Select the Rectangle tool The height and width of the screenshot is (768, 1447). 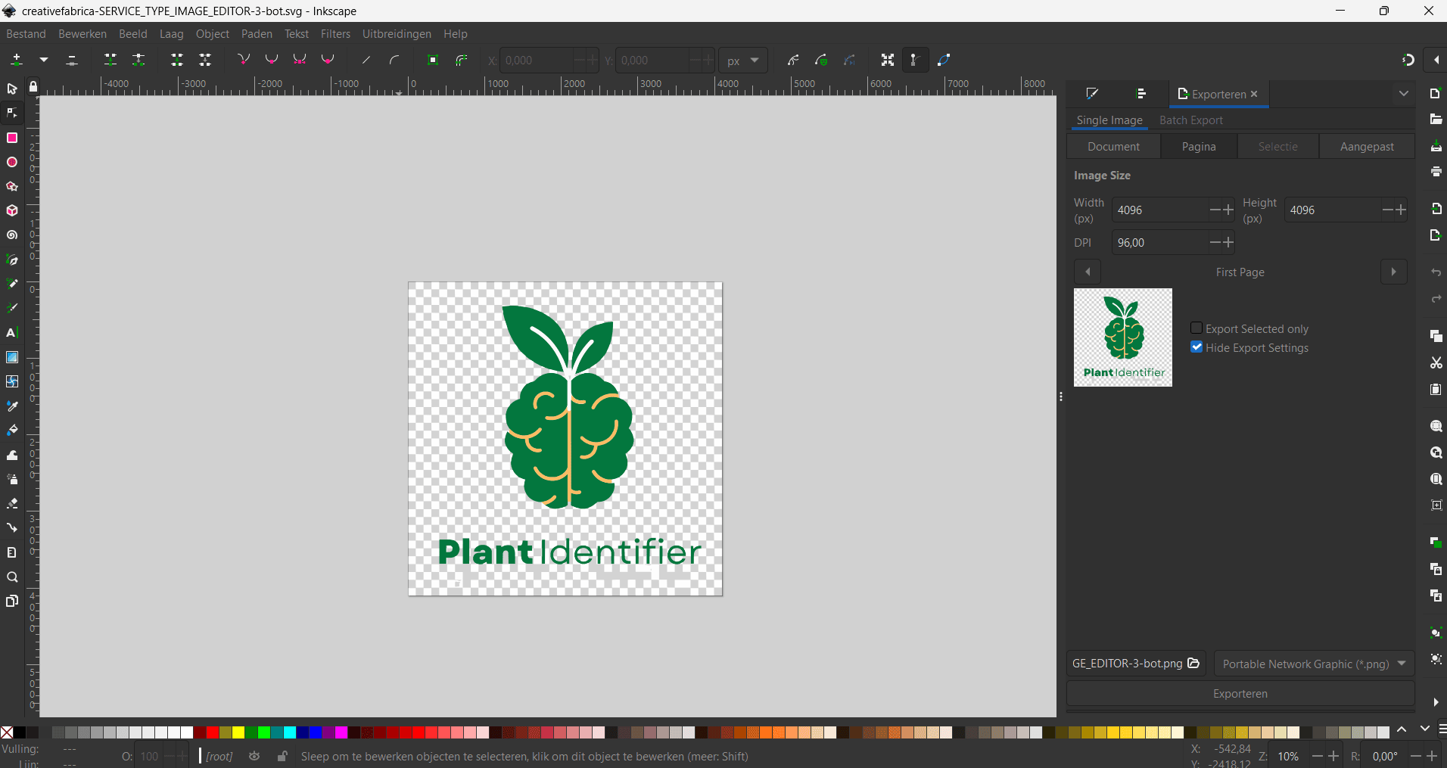[x=12, y=138]
